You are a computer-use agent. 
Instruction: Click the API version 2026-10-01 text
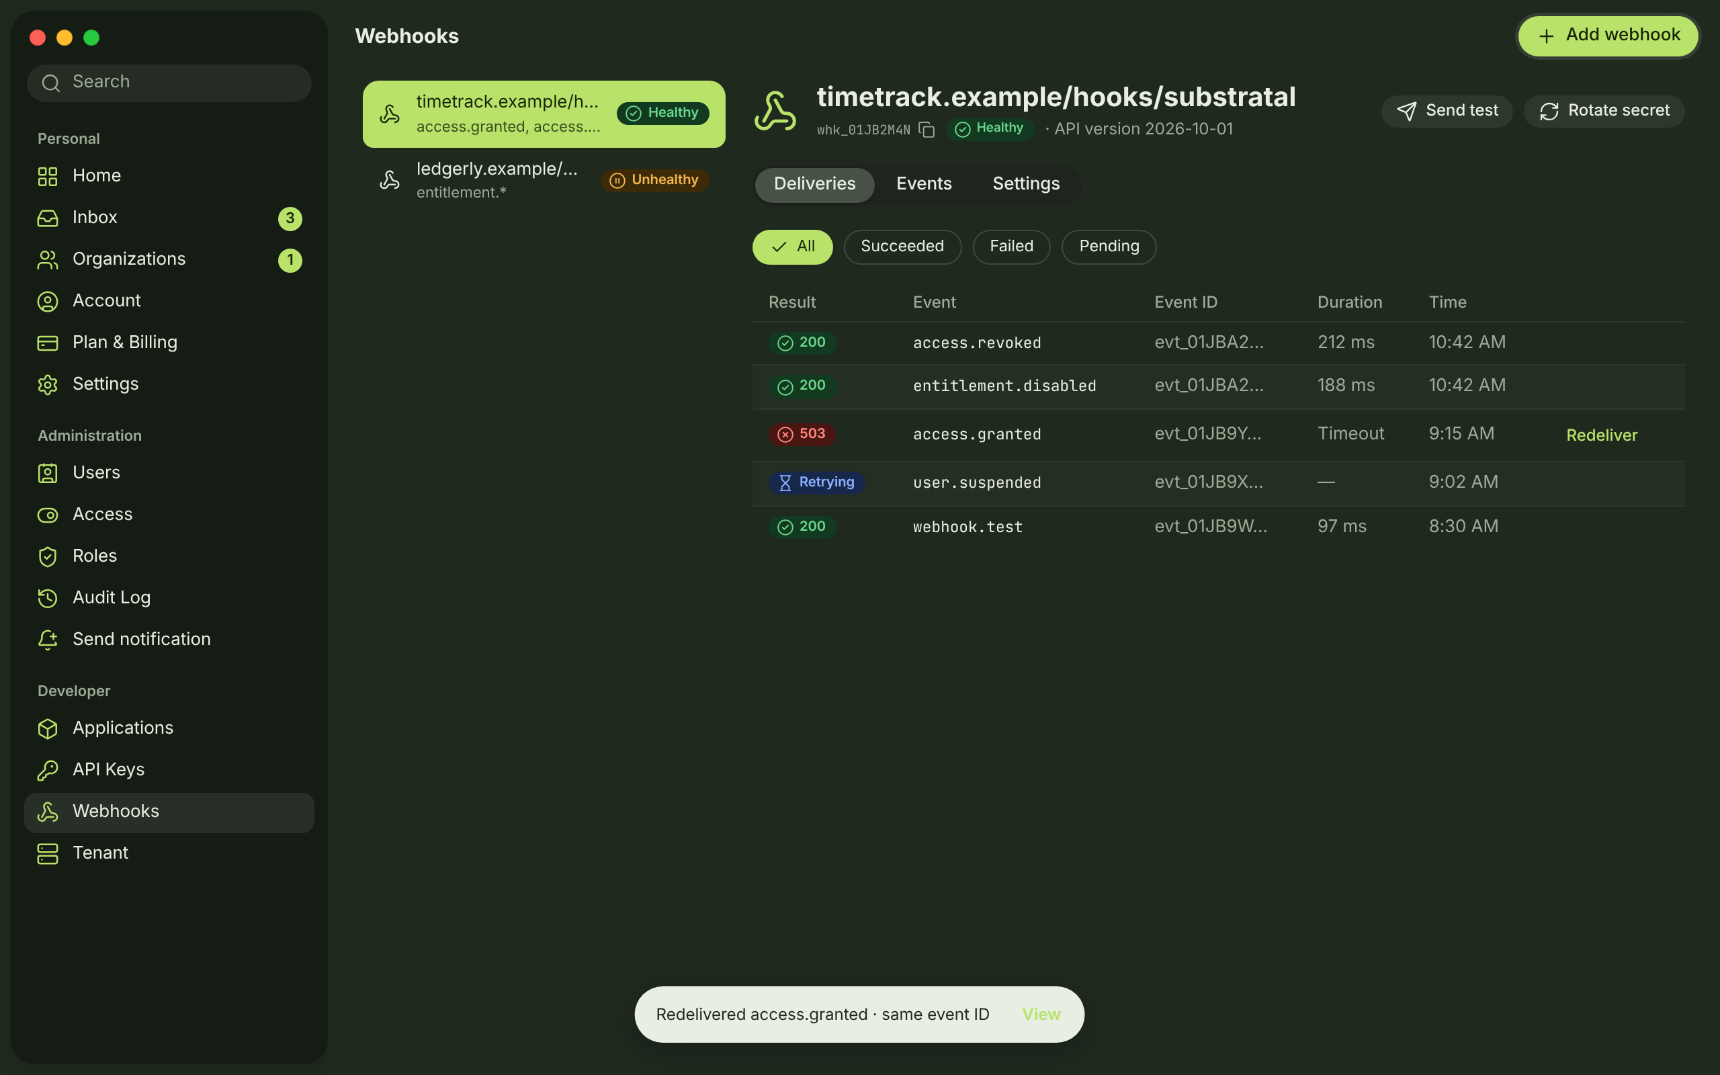click(1143, 129)
